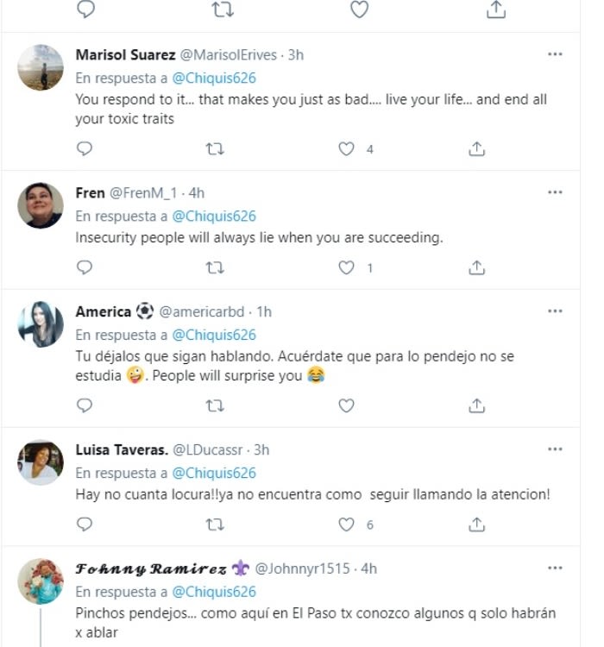
Task: View America's profile avatar
Action: (x=41, y=324)
